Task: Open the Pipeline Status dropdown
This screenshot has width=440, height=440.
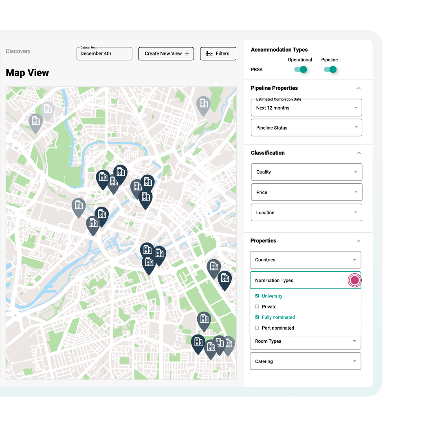Action: pyautogui.click(x=306, y=128)
